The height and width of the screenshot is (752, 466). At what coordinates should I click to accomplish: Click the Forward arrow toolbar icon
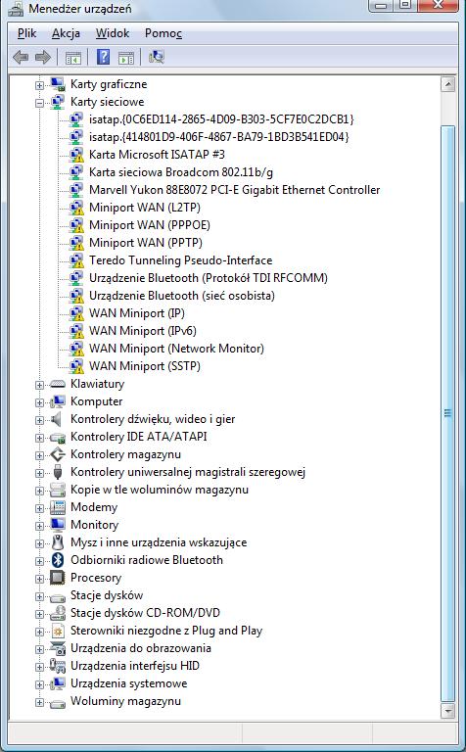tap(43, 58)
